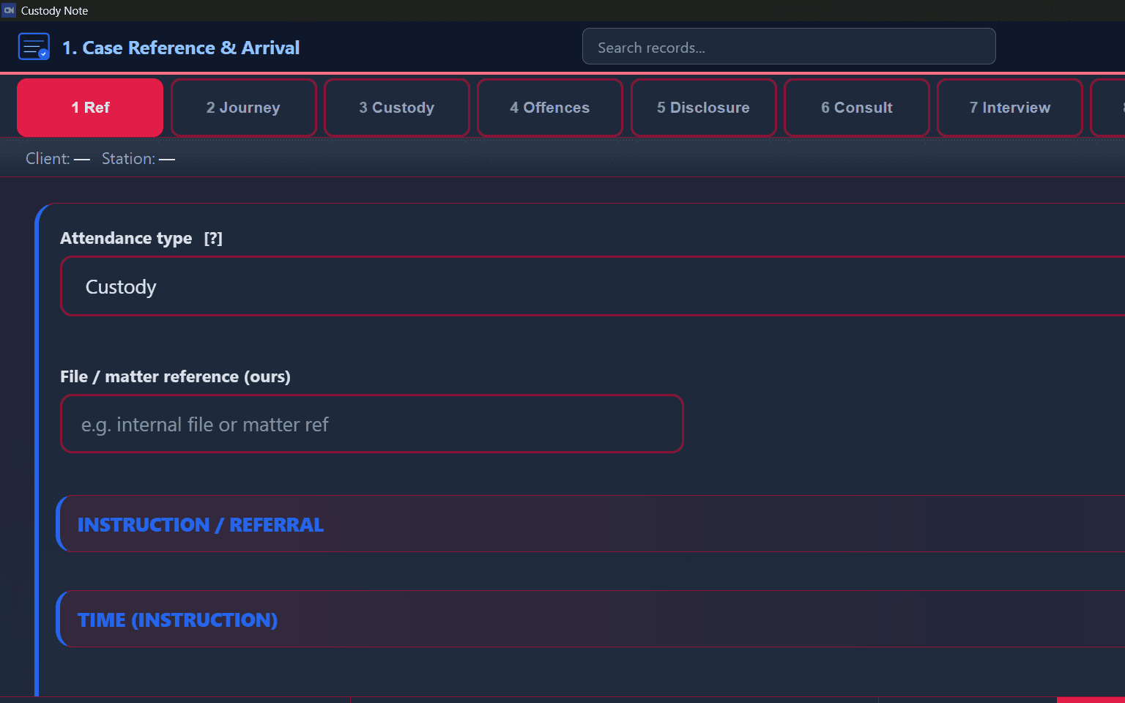Open the Attendance type help link [?]
The width and height of the screenshot is (1125, 703).
click(x=213, y=237)
